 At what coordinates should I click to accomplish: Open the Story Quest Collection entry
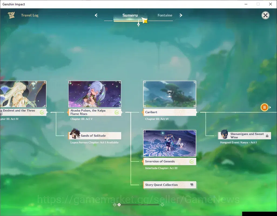(x=170, y=185)
